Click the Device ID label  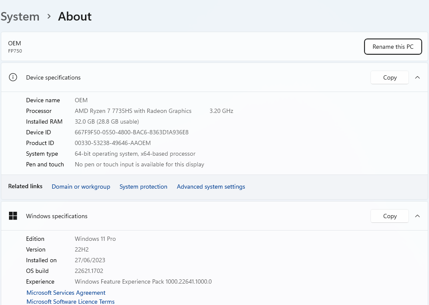38,132
